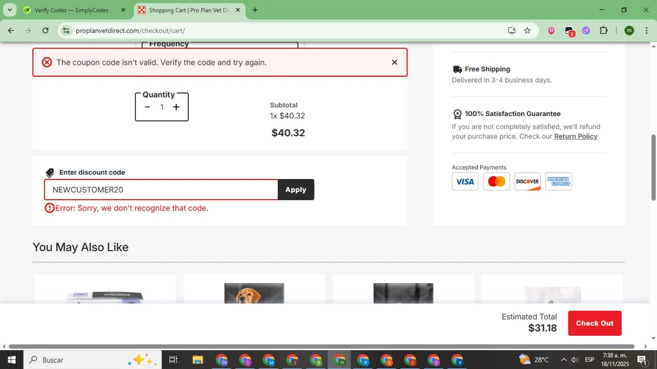The height and width of the screenshot is (369, 657).
Task: Click the Check Out button
Action: [x=594, y=323]
